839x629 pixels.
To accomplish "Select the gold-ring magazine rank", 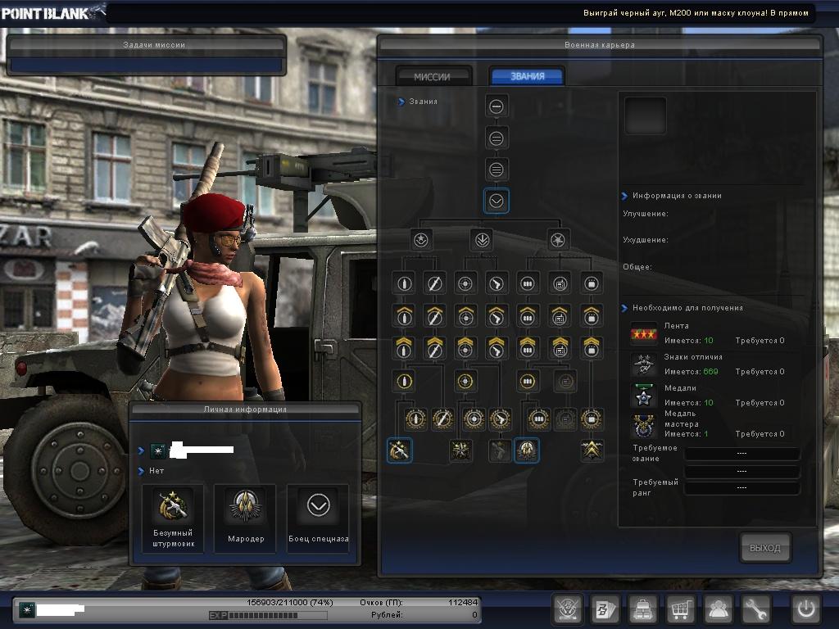I will pos(527,382).
